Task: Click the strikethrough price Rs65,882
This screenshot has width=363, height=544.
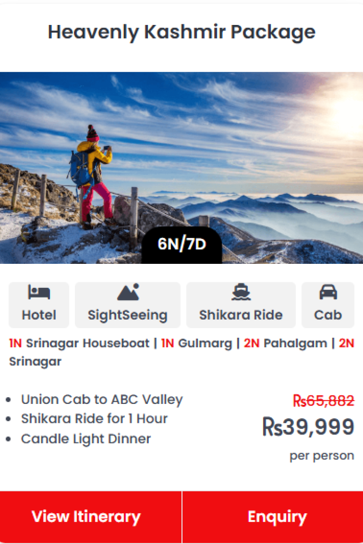Action: click(324, 401)
